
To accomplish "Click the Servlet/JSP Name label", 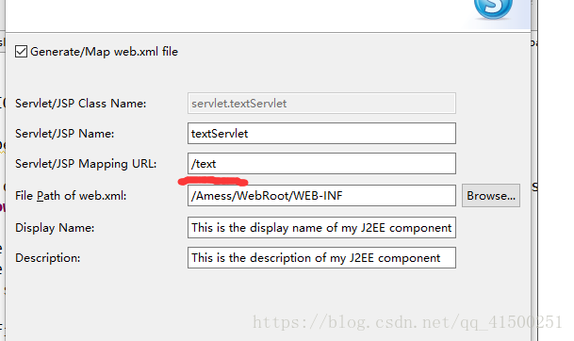I will point(64,134).
